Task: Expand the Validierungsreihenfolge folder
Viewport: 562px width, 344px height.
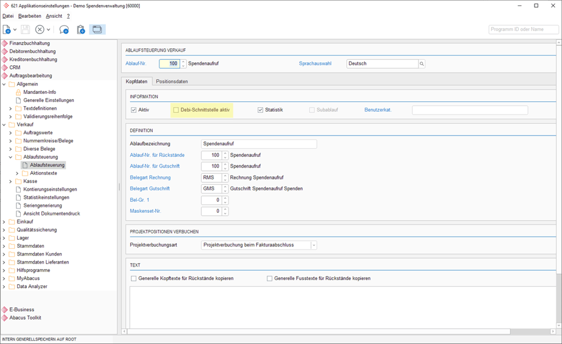Action: (x=10, y=116)
